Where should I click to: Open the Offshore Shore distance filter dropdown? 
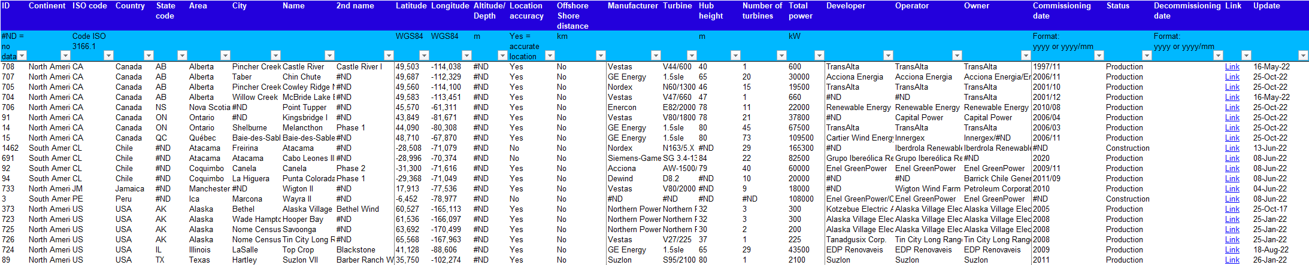tap(601, 56)
